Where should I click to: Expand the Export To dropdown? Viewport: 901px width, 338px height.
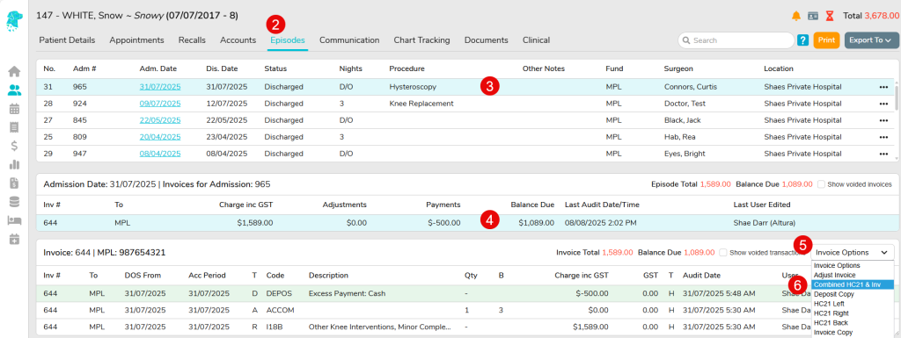pyautogui.click(x=872, y=40)
